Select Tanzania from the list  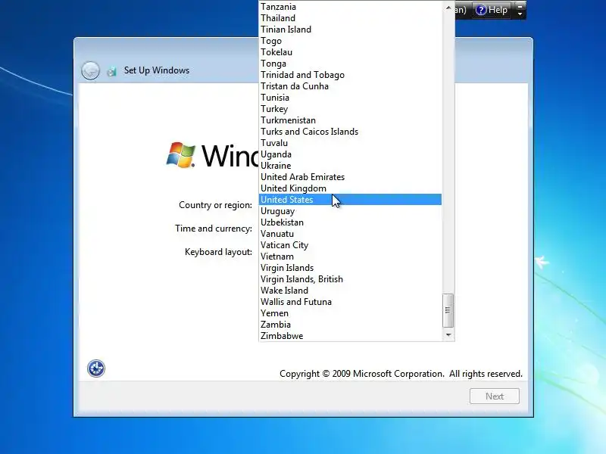[350, 7]
